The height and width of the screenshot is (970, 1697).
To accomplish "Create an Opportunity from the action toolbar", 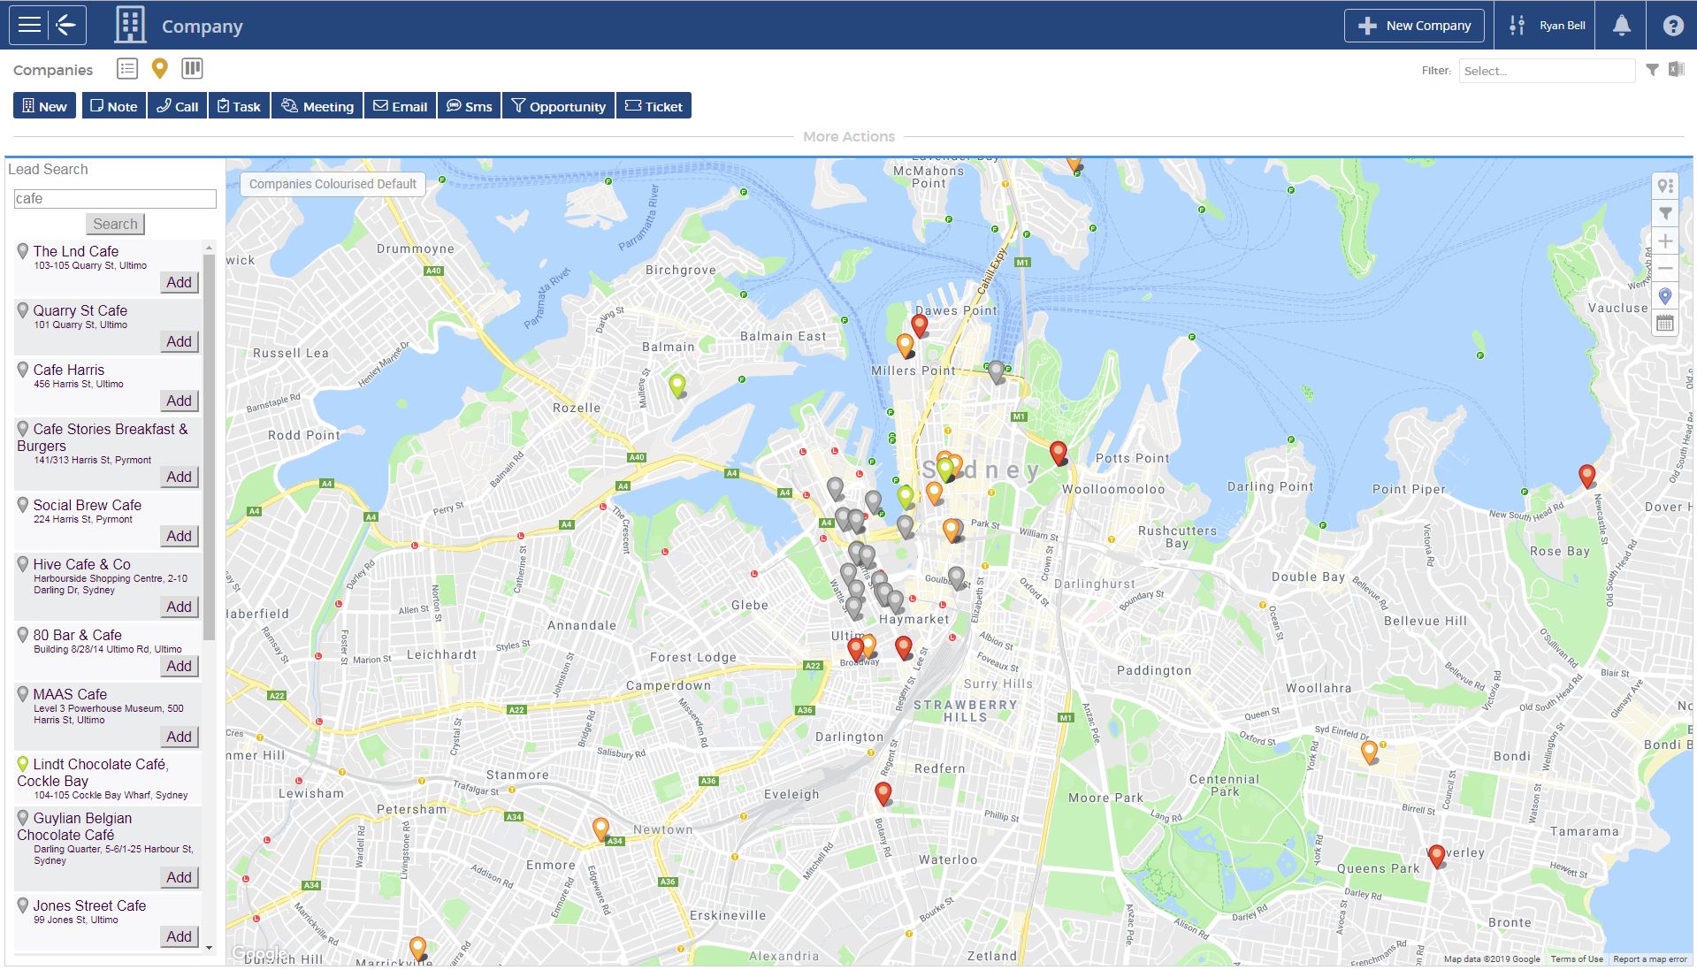I will (559, 106).
